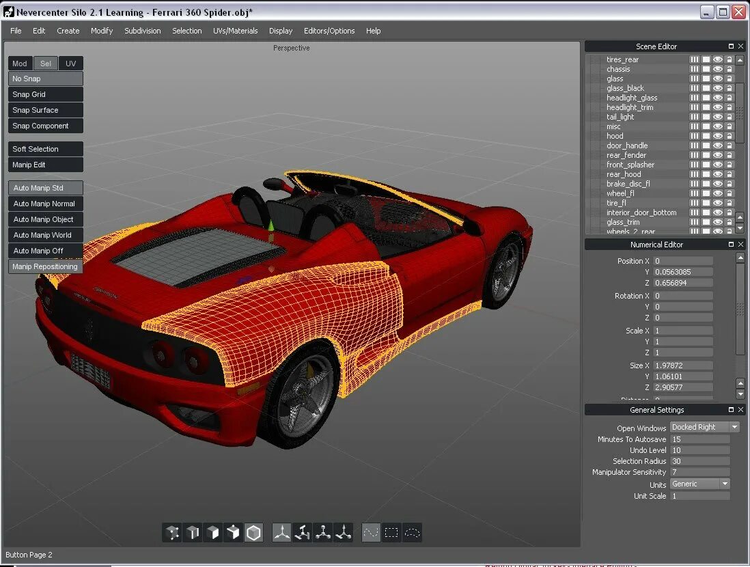
Task: Activate the scale manipulator with boxes icon
Action: pyautogui.click(x=303, y=533)
